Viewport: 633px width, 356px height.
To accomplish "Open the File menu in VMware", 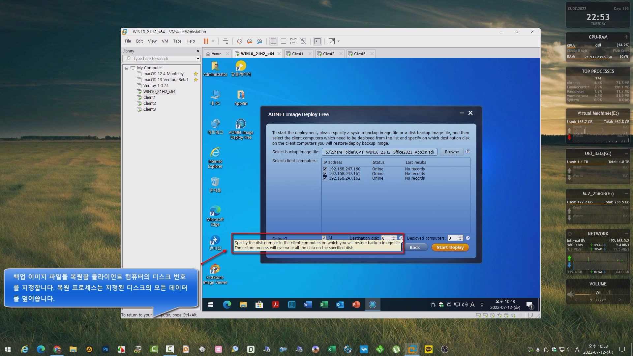I will pyautogui.click(x=128, y=41).
